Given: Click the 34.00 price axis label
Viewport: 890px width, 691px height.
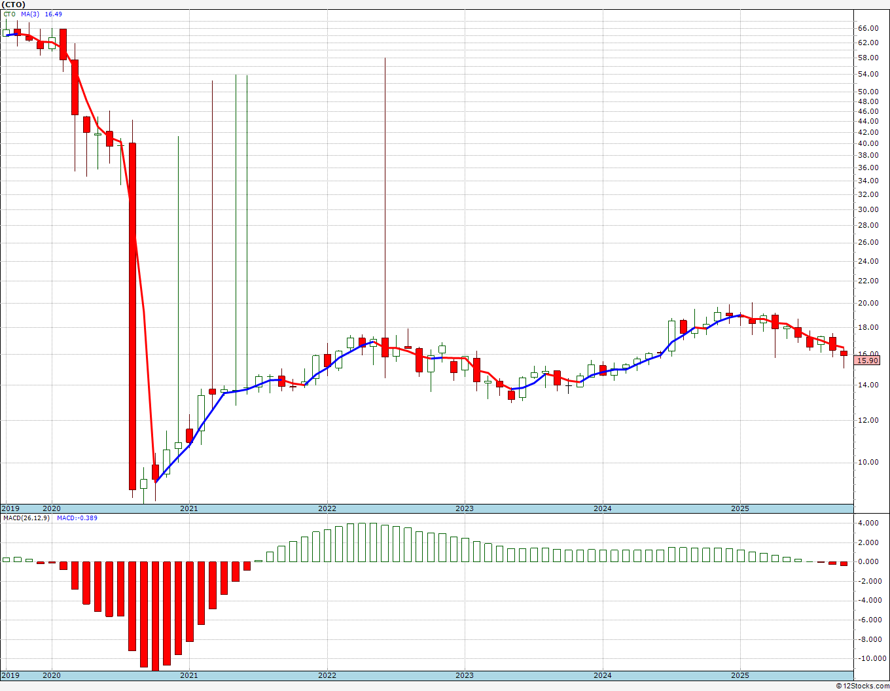Looking at the screenshot, I should 868,181.
